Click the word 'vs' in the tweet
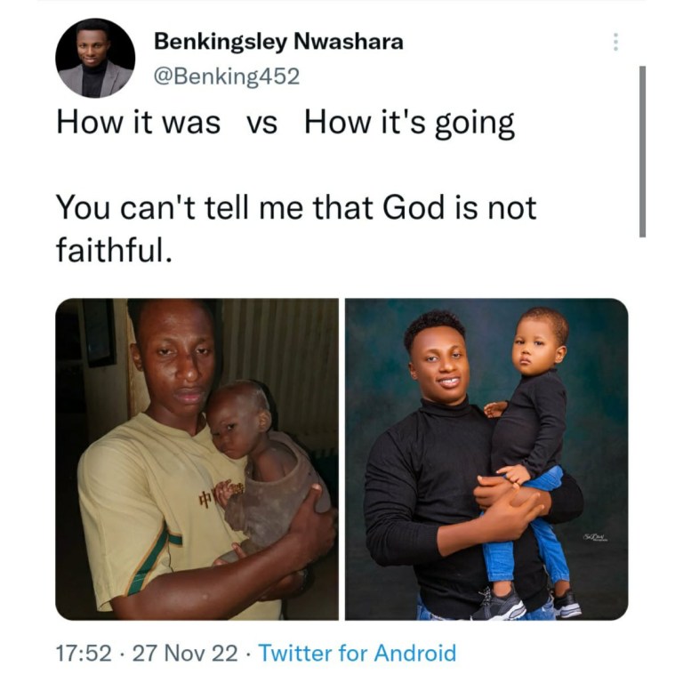 (x=261, y=125)
